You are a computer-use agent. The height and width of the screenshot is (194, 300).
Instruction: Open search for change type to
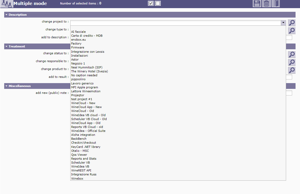(x=292, y=31)
